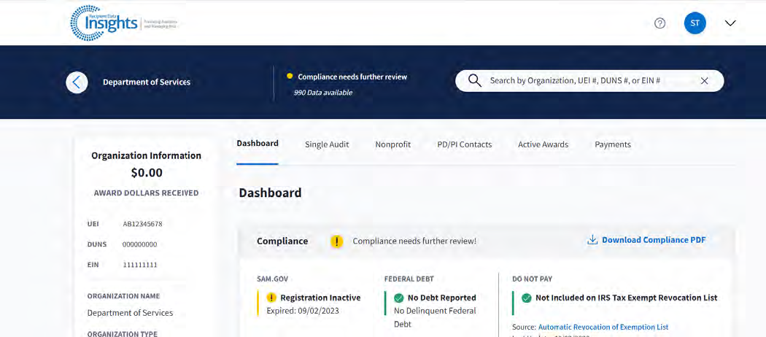Open the Nonprofit tab

392,144
